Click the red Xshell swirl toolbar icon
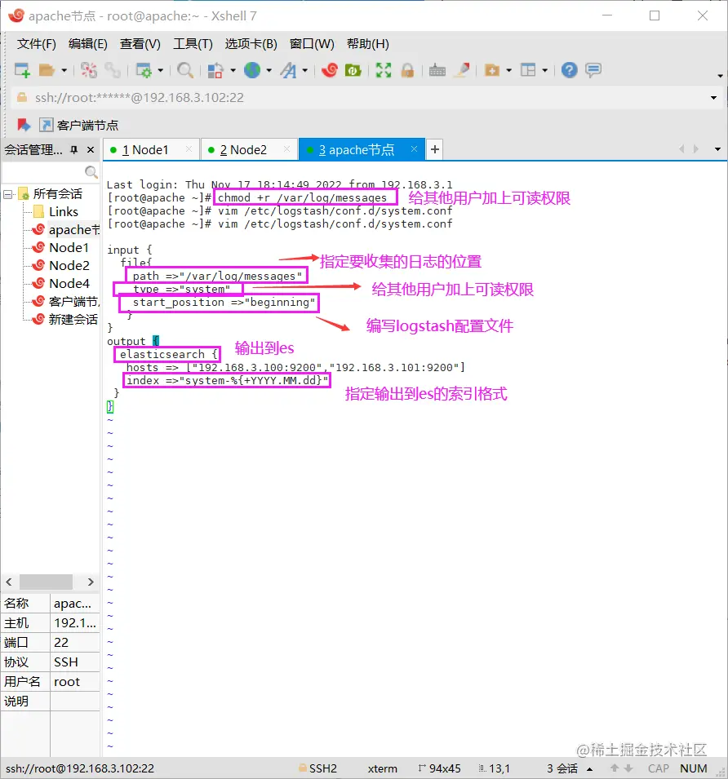 [330, 70]
